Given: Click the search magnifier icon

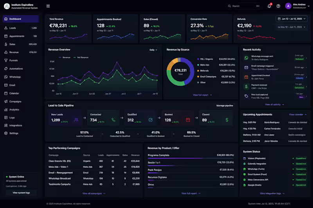Looking at the screenshot, I should [x=229, y=6].
